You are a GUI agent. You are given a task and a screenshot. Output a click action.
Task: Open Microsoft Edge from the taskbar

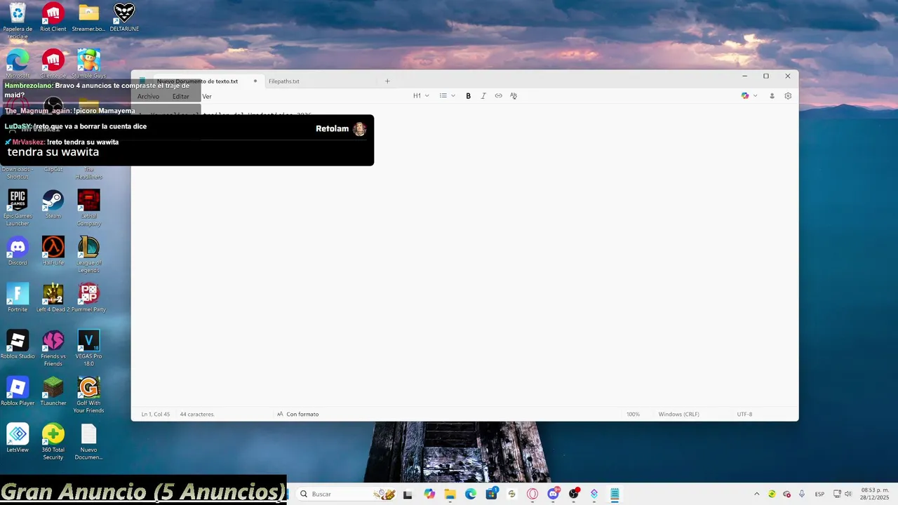pos(471,494)
